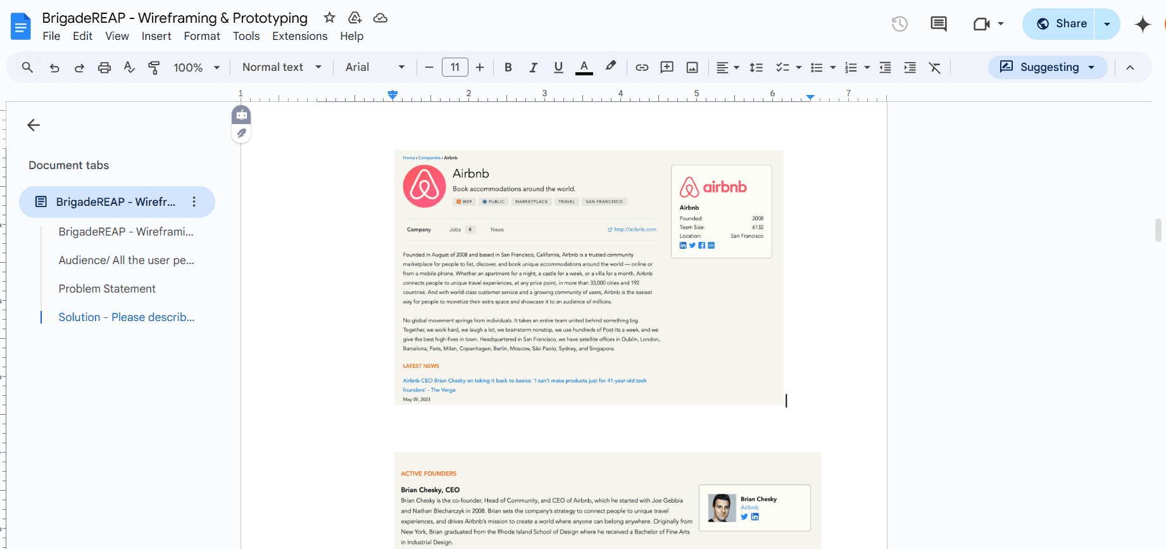Screen dimensions: 1166x549
Task: Open Share options dropdown arrow
Action: click(1107, 24)
